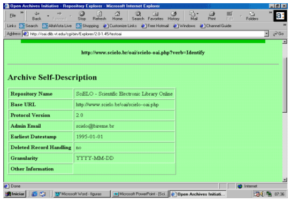The image size is (291, 202).
Task: Expand the toolbar overflow chevron near Folders
Action: (271, 12)
